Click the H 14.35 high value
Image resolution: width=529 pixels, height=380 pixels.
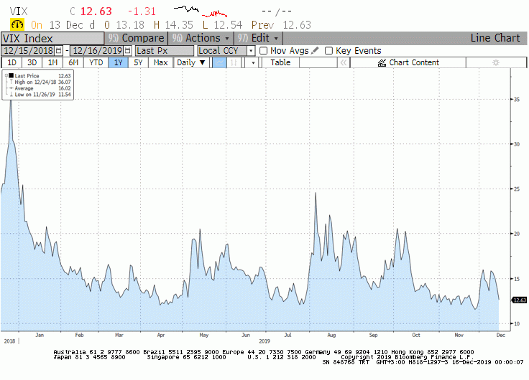[173, 25]
